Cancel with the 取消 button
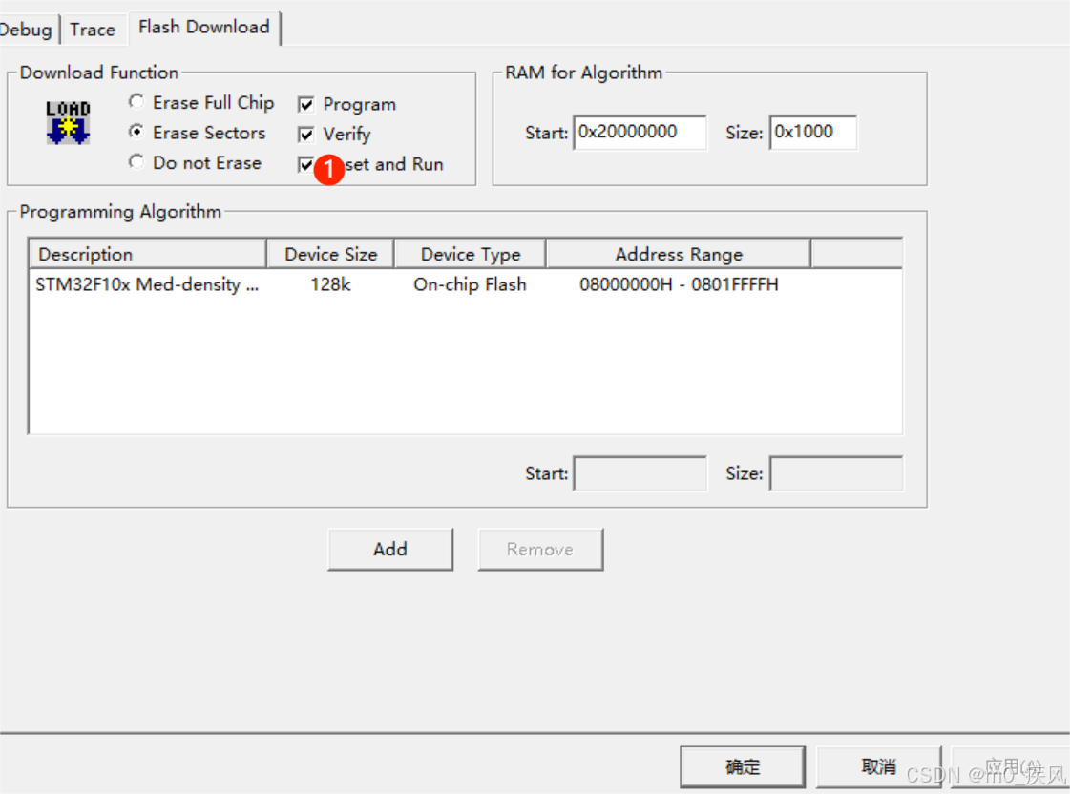1070x794 pixels. tap(878, 766)
